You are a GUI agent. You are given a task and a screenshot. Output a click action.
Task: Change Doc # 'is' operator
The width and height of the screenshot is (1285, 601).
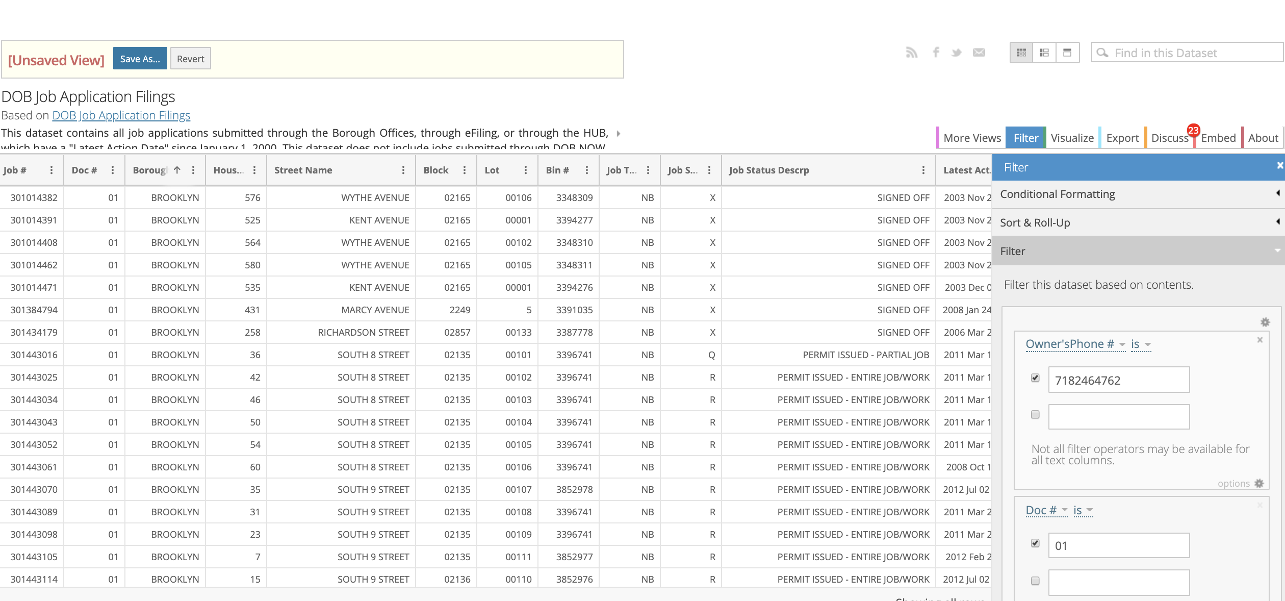pos(1083,511)
